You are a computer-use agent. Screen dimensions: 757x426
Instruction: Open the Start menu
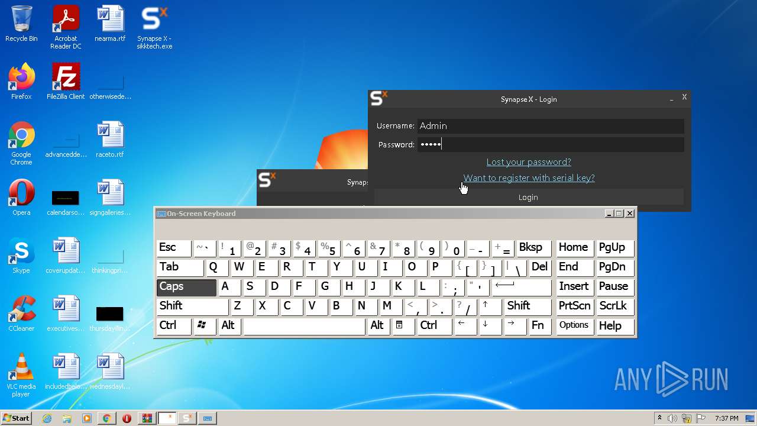pos(16,418)
